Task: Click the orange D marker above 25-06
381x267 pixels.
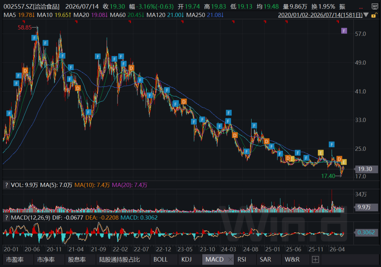Action: [288, 158]
